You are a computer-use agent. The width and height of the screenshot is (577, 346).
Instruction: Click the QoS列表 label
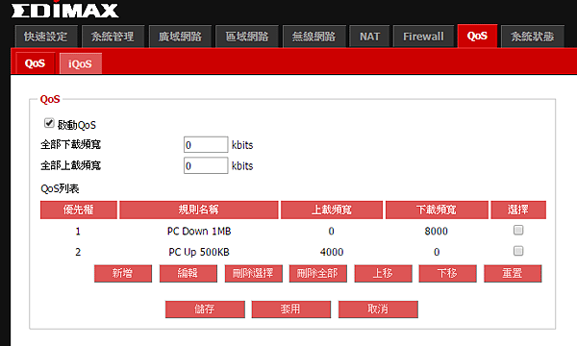tap(60, 188)
